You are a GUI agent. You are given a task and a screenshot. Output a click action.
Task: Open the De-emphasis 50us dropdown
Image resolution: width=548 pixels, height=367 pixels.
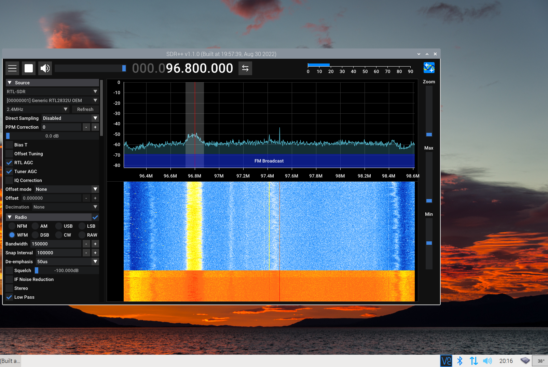pyautogui.click(x=67, y=262)
